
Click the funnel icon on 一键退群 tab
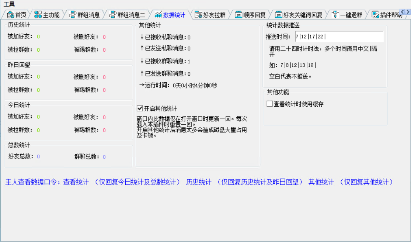[x=334, y=14]
